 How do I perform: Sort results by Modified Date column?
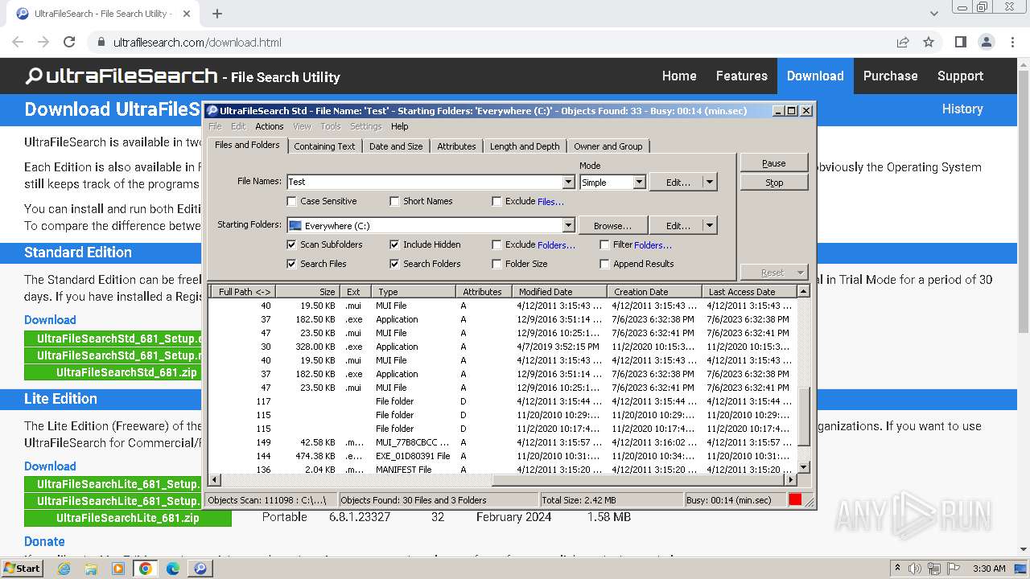point(560,292)
